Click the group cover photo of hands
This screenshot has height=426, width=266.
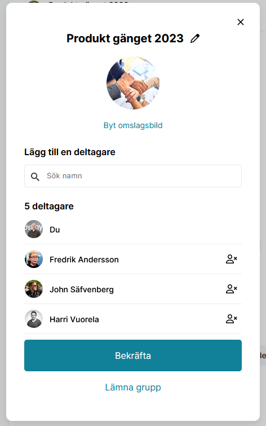(x=133, y=83)
